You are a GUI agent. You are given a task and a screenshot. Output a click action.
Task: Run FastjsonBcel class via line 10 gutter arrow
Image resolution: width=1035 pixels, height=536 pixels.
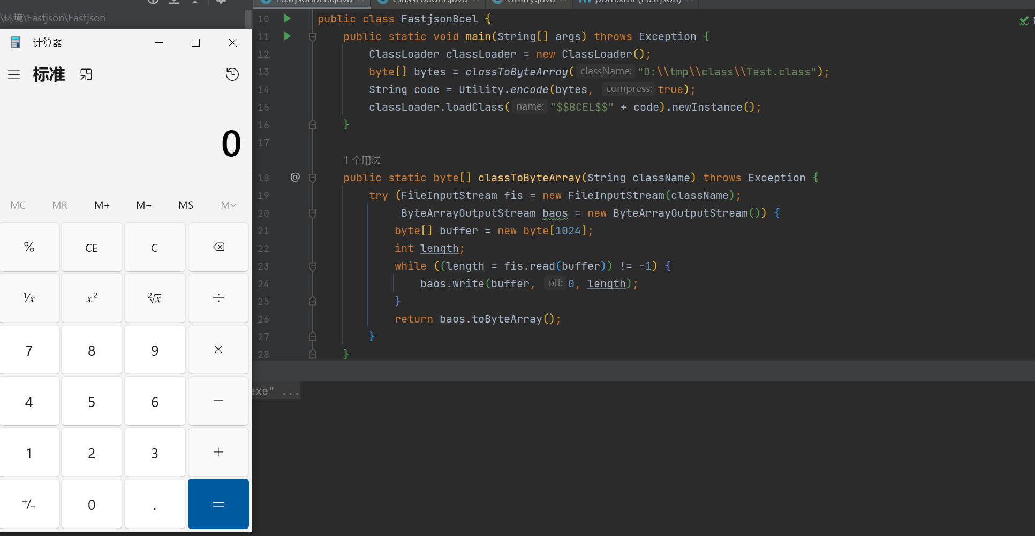[288, 19]
